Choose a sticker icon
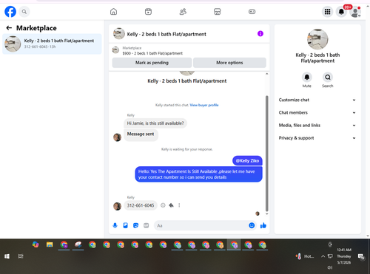The width and height of the screenshot is (370, 274). [135, 225]
